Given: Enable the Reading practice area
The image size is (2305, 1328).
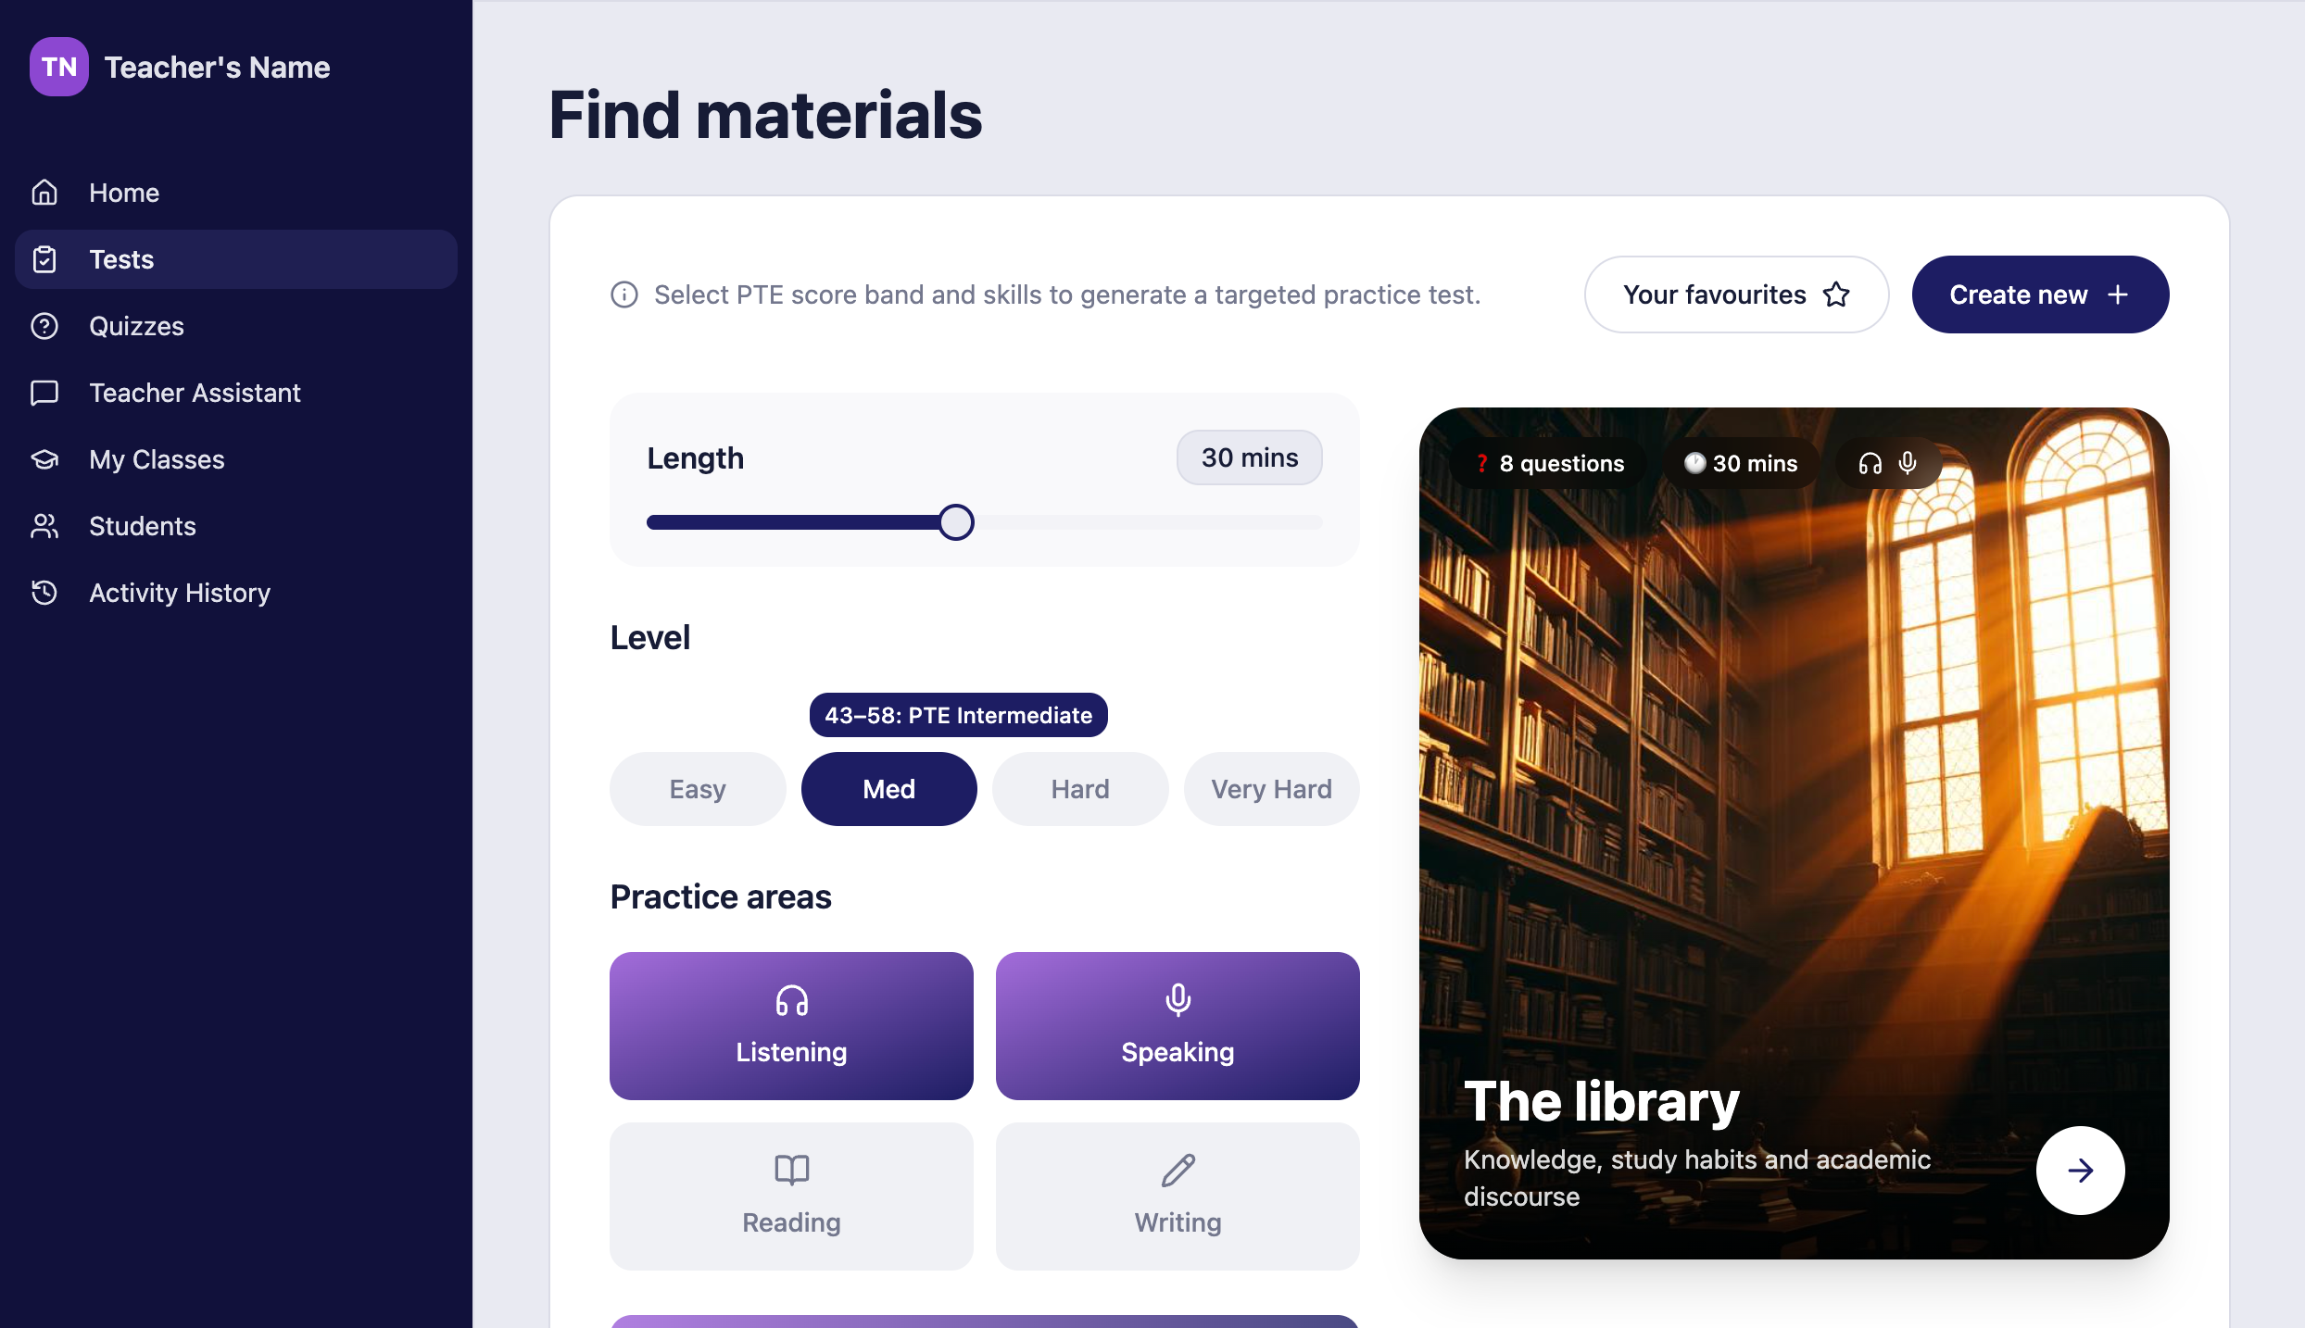Looking at the screenshot, I should [x=791, y=1196].
